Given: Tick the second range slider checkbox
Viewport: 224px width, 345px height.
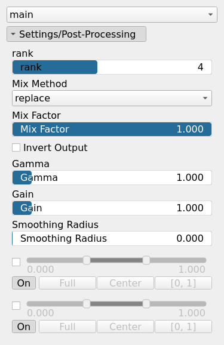Looking at the screenshot, I should [16, 306].
